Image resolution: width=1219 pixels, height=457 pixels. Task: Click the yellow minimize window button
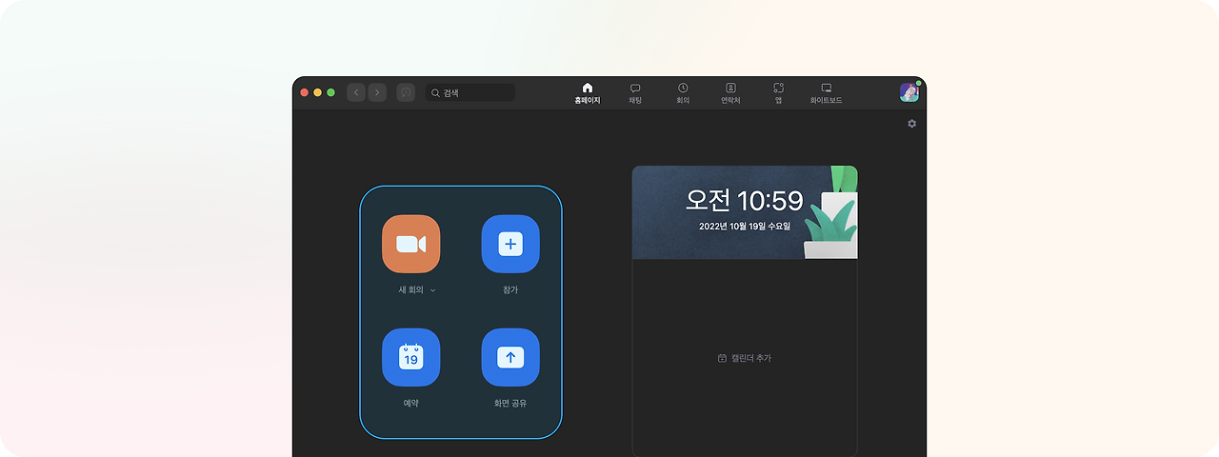pyautogui.click(x=317, y=92)
